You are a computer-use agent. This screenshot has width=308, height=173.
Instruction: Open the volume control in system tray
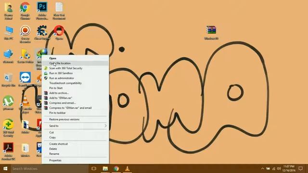279,169
